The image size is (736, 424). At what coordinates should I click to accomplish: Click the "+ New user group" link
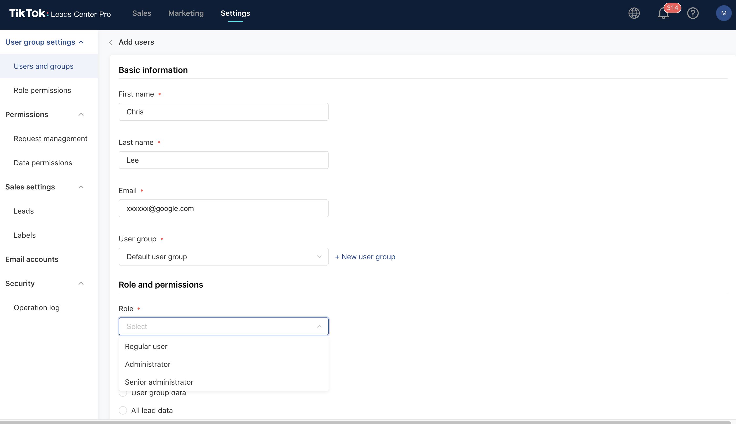tap(365, 257)
